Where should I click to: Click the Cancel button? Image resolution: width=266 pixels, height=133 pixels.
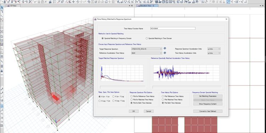(x=149, y=111)
